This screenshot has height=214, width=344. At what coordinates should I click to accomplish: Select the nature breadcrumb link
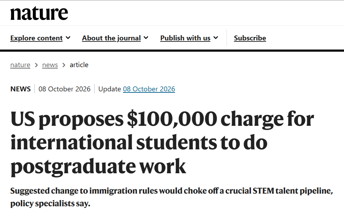point(20,65)
